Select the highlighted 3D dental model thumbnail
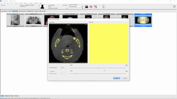This screenshot has width=177, height=99. pyautogui.click(x=143, y=20)
